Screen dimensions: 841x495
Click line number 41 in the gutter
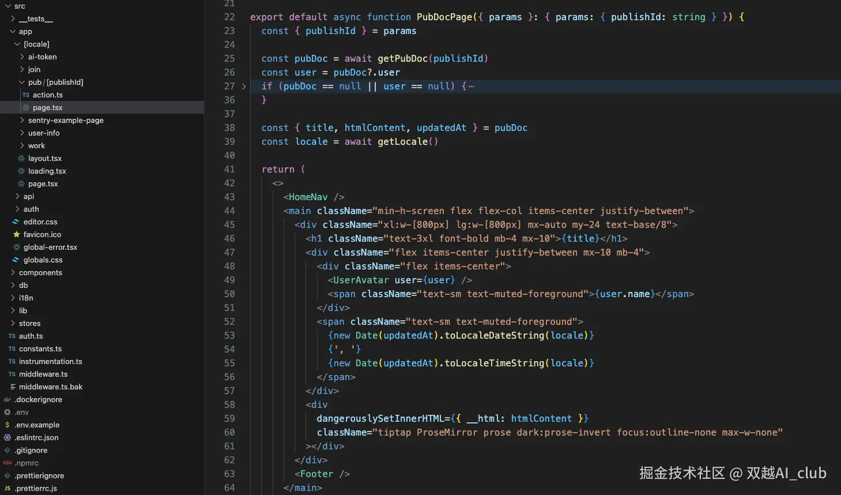[229, 170]
